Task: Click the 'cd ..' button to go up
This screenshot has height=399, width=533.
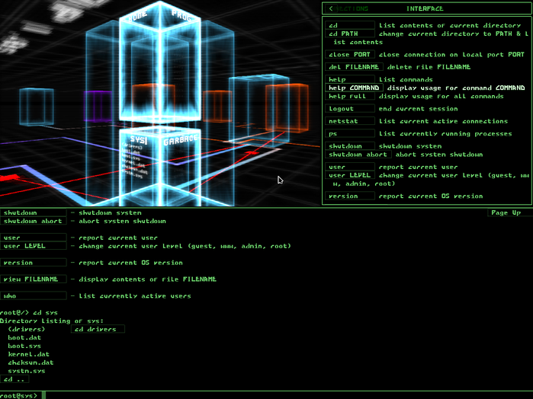Action: click(14, 379)
